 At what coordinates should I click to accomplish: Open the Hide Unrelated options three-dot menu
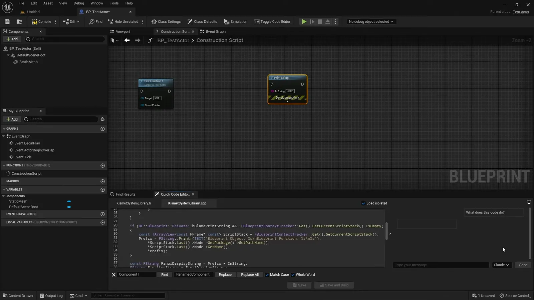[x=143, y=22]
